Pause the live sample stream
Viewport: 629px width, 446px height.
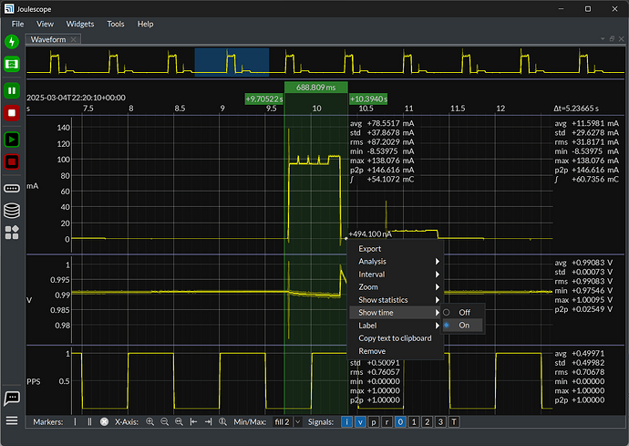coord(12,90)
